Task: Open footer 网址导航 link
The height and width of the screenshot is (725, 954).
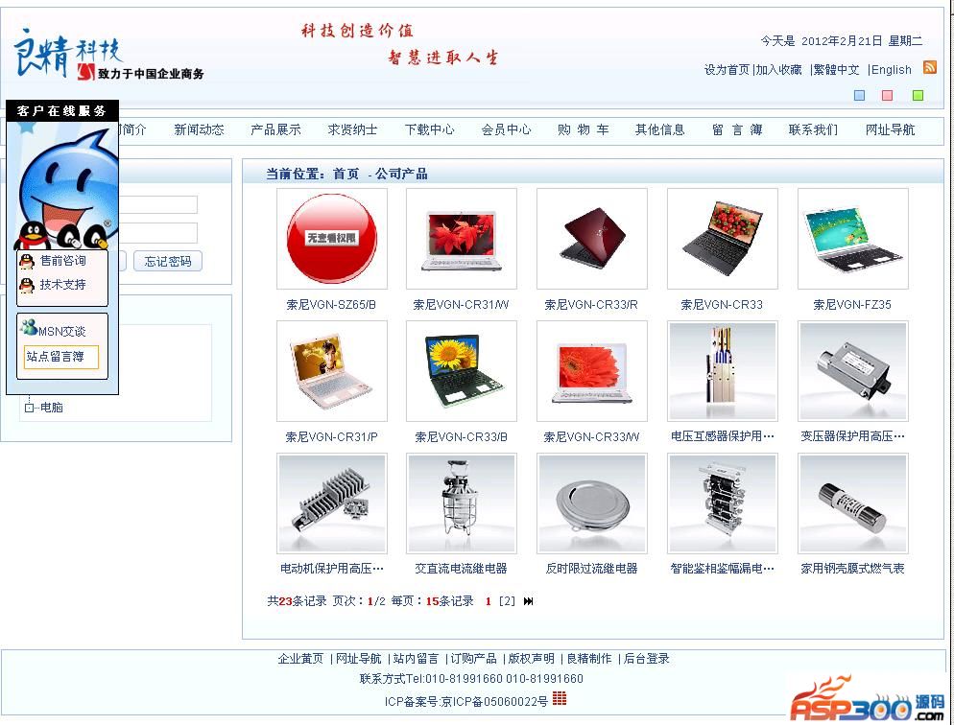Action: (358, 659)
